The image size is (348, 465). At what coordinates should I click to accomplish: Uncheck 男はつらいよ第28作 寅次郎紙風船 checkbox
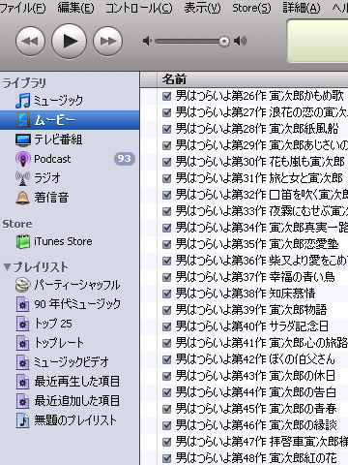[x=167, y=129]
